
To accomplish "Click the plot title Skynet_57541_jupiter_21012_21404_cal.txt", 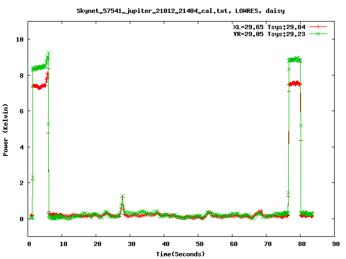I will 181,11.
